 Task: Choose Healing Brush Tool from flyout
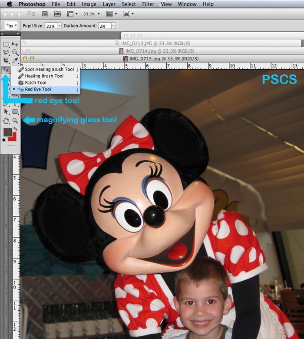(46, 76)
